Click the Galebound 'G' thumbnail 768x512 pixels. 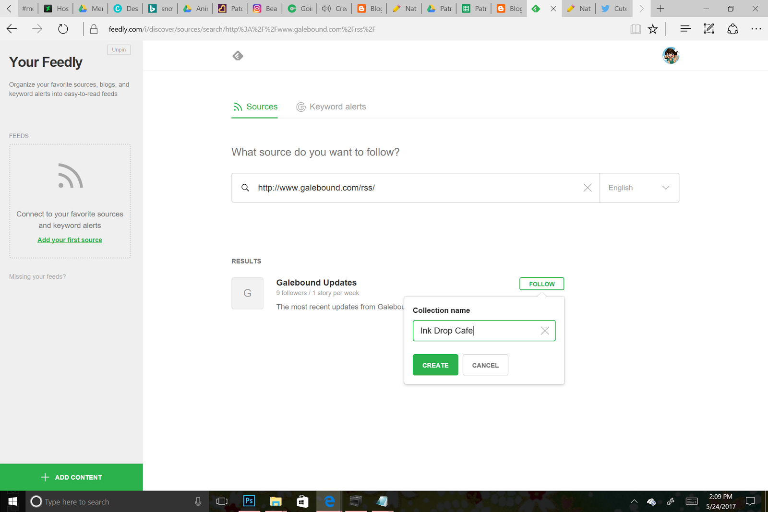tap(247, 293)
